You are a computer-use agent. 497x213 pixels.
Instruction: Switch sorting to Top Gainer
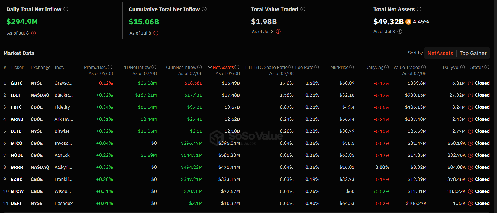pyautogui.click(x=473, y=53)
